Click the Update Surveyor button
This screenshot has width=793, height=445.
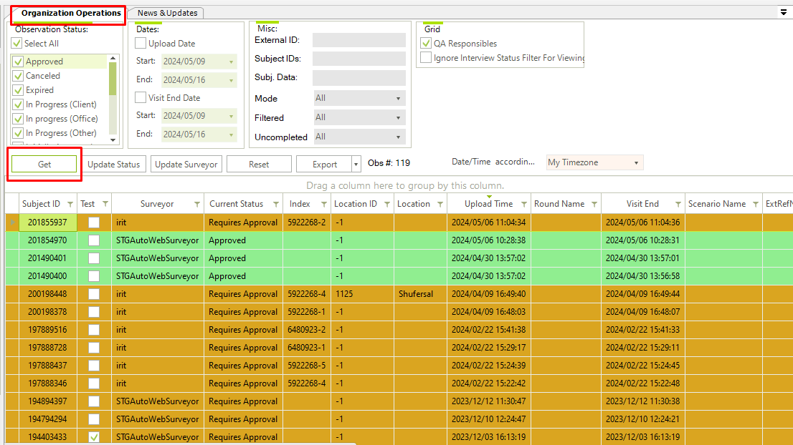click(186, 164)
